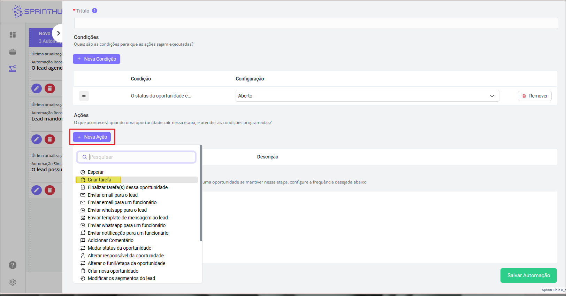Pick 'Esperar' from the actions list
Viewport: 566px width, 296px height.
95,172
